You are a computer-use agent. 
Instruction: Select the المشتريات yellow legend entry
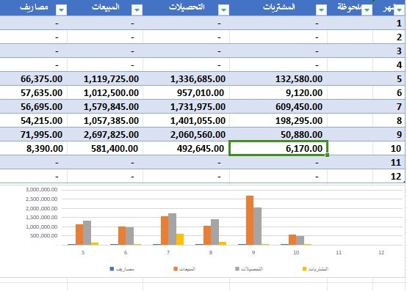coord(315,269)
